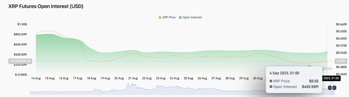
Task: Click the '18 Aug' x-axis label
Action: coord(91,78)
